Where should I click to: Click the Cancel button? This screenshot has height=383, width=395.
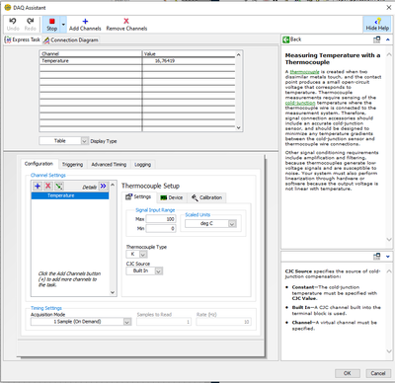[378, 373]
